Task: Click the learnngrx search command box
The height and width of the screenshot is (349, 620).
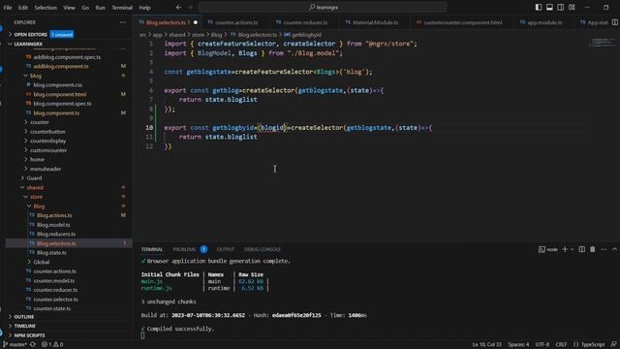Action: coord(323,7)
